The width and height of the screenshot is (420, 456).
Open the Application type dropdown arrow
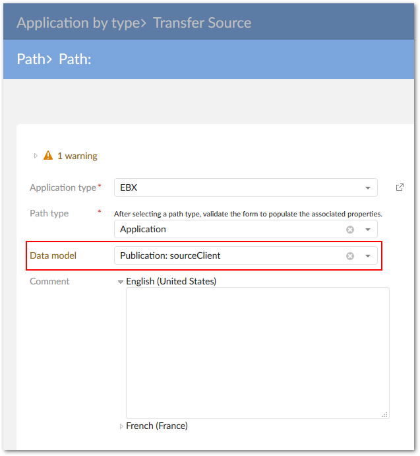(x=367, y=188)
